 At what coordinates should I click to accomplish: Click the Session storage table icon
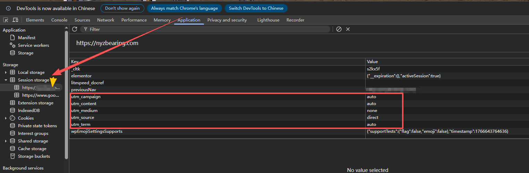[x=12, y=80]
